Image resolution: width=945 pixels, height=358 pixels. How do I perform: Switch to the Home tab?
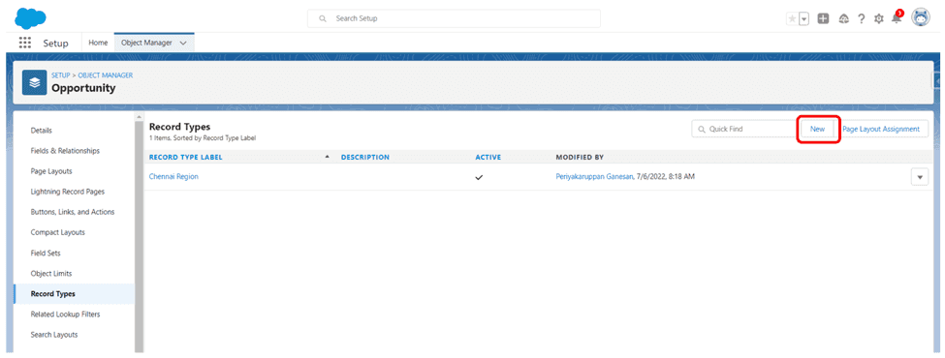[x=98, y=43]
